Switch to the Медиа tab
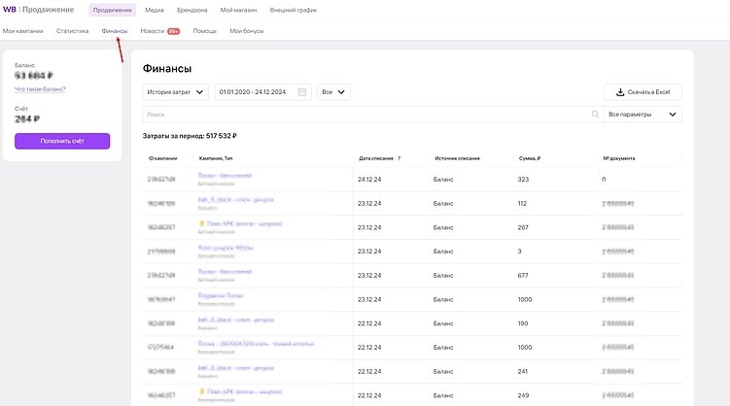The image size is (730, 406). (155, 10)
